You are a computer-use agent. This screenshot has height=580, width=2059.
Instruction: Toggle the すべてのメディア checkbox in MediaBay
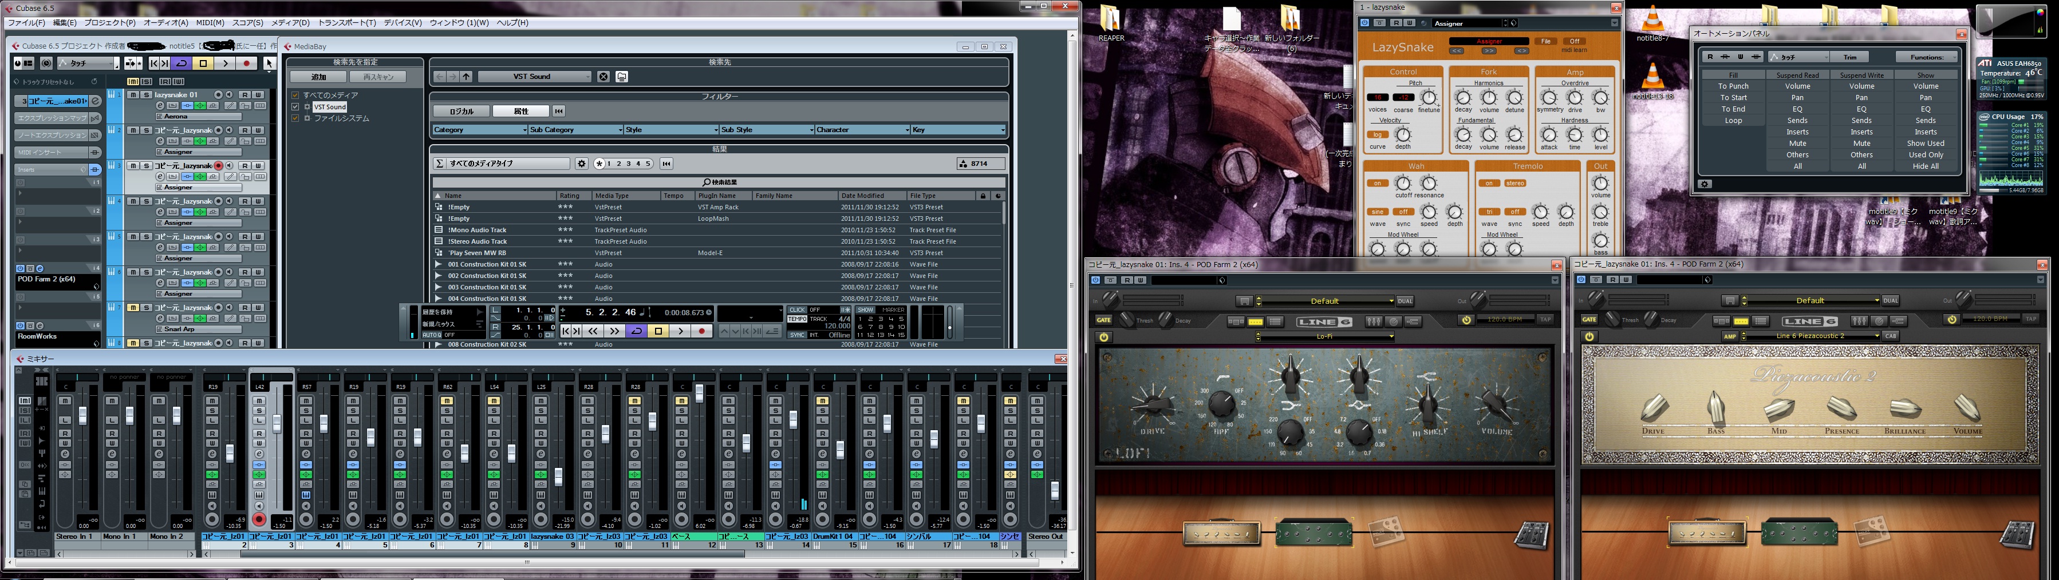coord(295,95)
